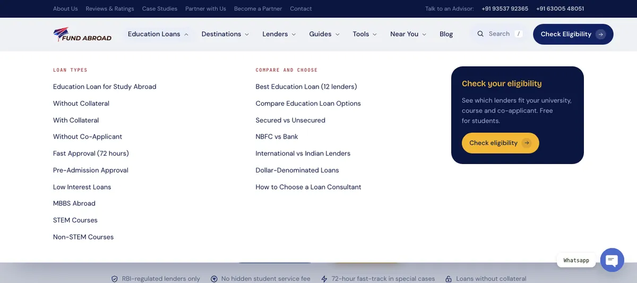637x283 pixels.
Task: Open Pre-Admission Approval link
Action: click(x=91, y=170)
